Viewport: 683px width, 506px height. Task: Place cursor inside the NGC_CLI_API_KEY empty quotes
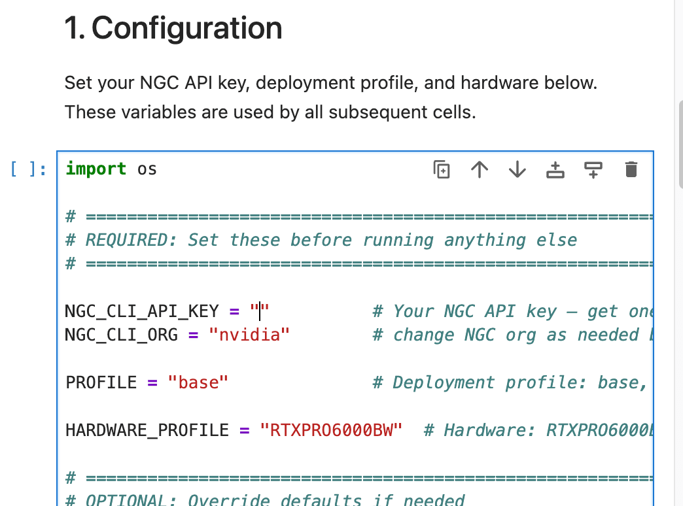(x=260, y=311)
